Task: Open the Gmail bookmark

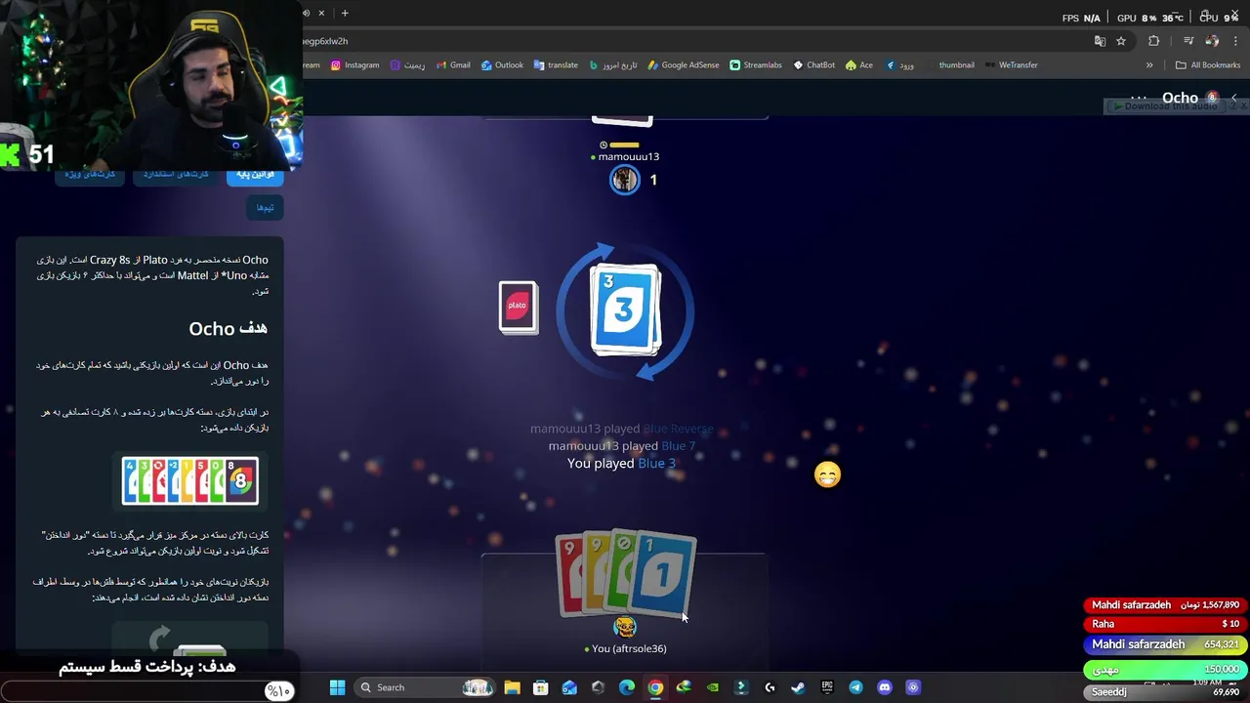Action: [453, 65]
